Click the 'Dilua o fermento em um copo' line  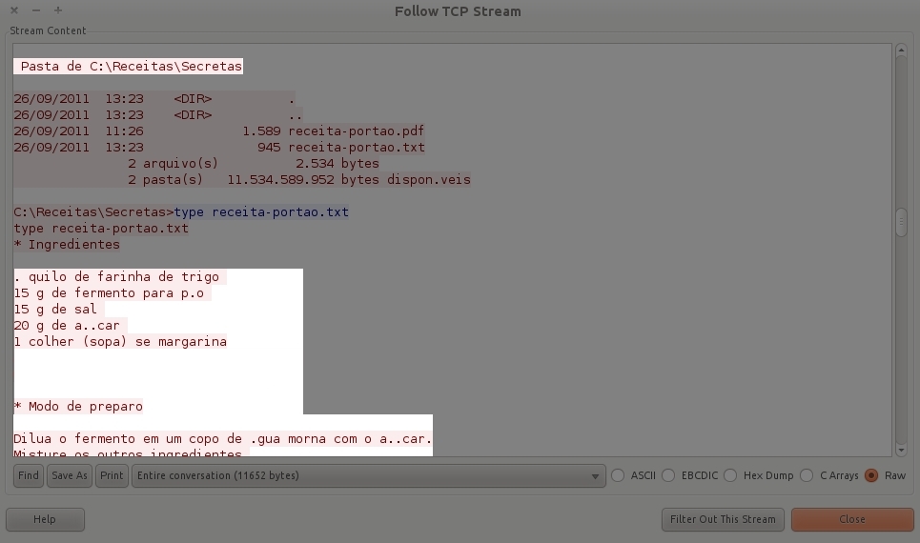tap(223, 439)
